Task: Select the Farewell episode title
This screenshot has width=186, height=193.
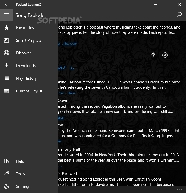Action: click(68, 174)
